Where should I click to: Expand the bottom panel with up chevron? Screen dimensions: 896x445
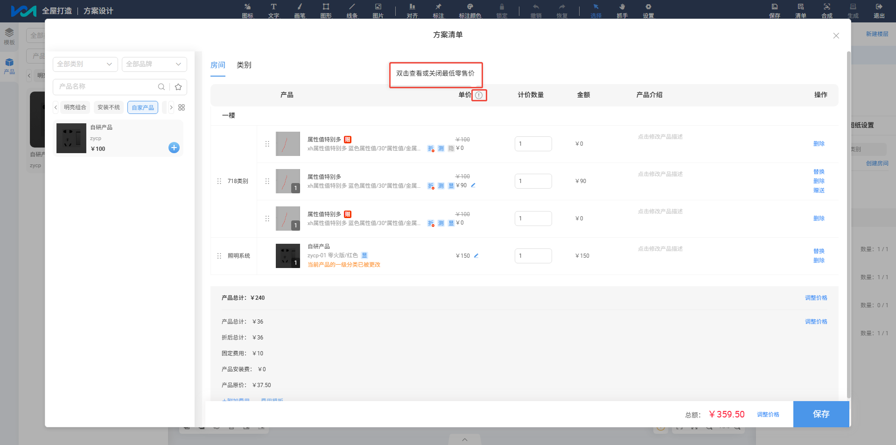pyautogui.click(x=465, y=439)
